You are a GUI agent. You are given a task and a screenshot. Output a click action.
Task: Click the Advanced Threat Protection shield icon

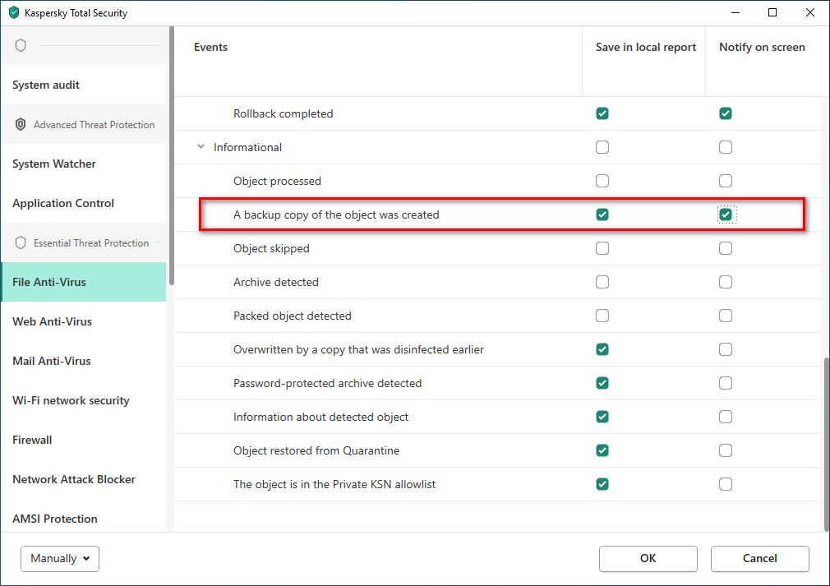click(x=21, y=125)
